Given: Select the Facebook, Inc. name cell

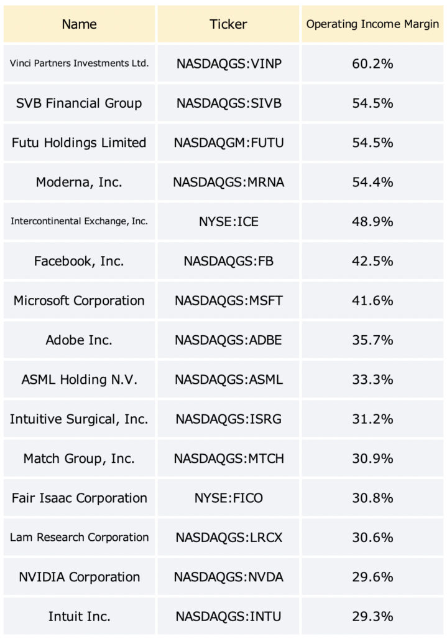Looking at the screenshot, I should (79, 261).
